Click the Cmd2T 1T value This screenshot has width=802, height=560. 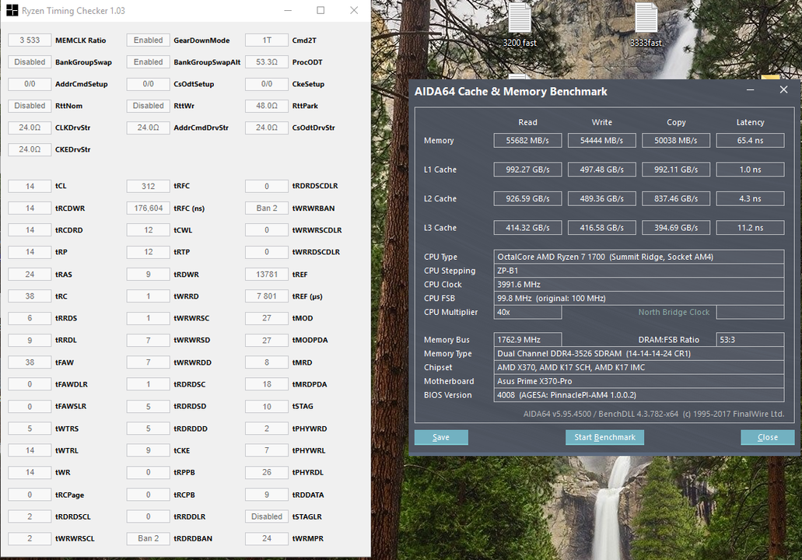tap(267, 40)
